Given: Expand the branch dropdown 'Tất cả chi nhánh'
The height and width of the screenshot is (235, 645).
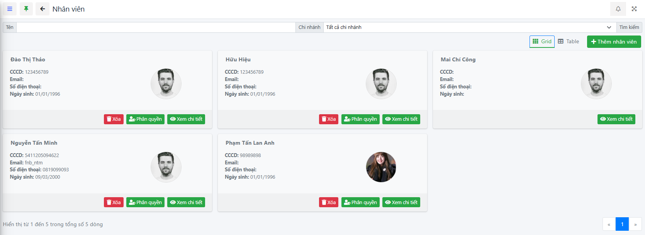Looking at the screenshot, I should [x=470, y=27].
